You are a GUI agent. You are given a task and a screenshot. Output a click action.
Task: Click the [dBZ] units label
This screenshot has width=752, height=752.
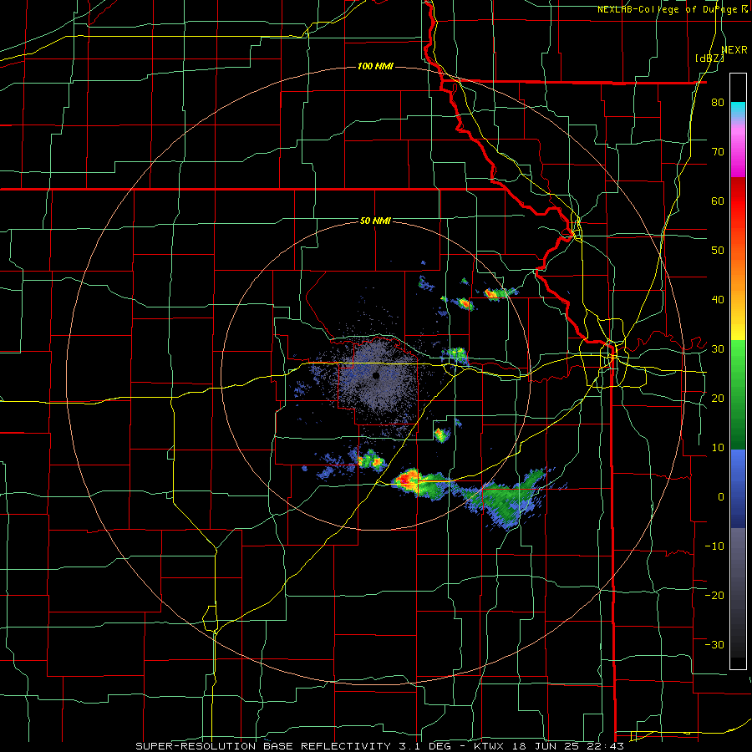pos(709,58)
